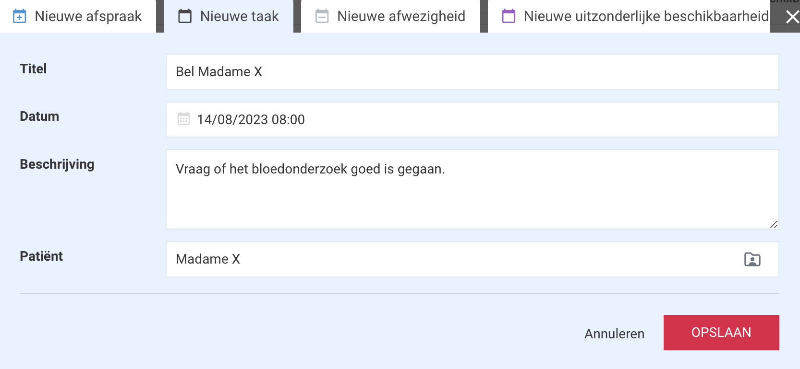Save the task with OPSLAAN
Image resolution: width=800 pixels, height=369 pixels.
pyautogui.click(x=721, y=333)
